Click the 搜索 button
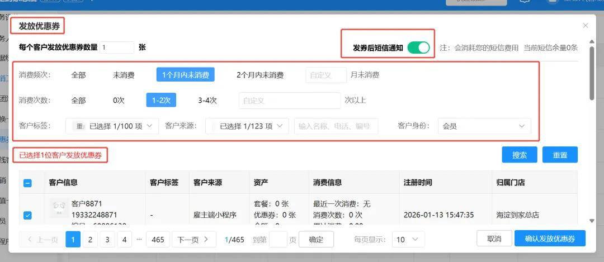The image size is (604, 262). (x=519, y=155)
